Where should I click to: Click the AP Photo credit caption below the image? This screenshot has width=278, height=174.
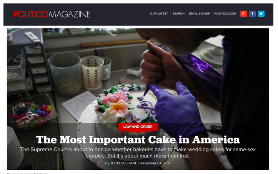click(x=27, y=173)
